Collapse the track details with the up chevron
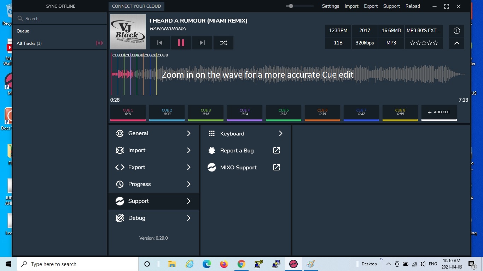This screenshot has width=483, height=271. pos(456,43)
